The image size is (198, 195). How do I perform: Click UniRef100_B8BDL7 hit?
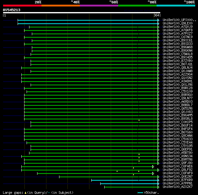(178, 105)
